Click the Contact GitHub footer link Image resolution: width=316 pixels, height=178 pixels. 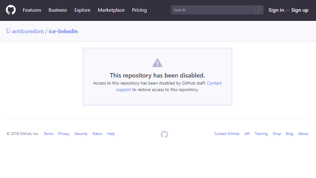227,134
